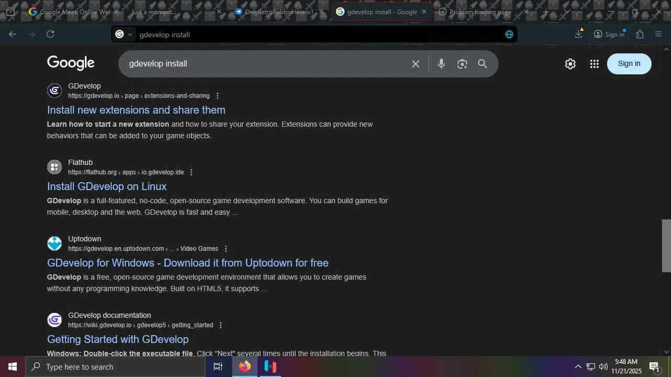Open the extensions puzzle icon

point(640,34)
